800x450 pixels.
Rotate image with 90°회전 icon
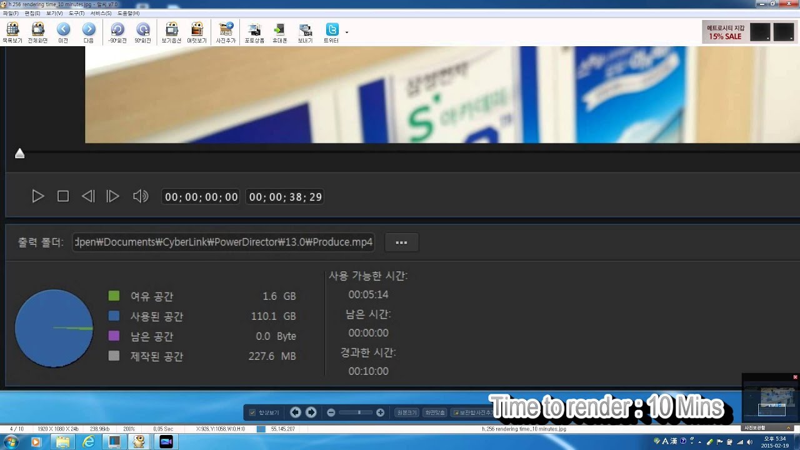tap(142, 32)
